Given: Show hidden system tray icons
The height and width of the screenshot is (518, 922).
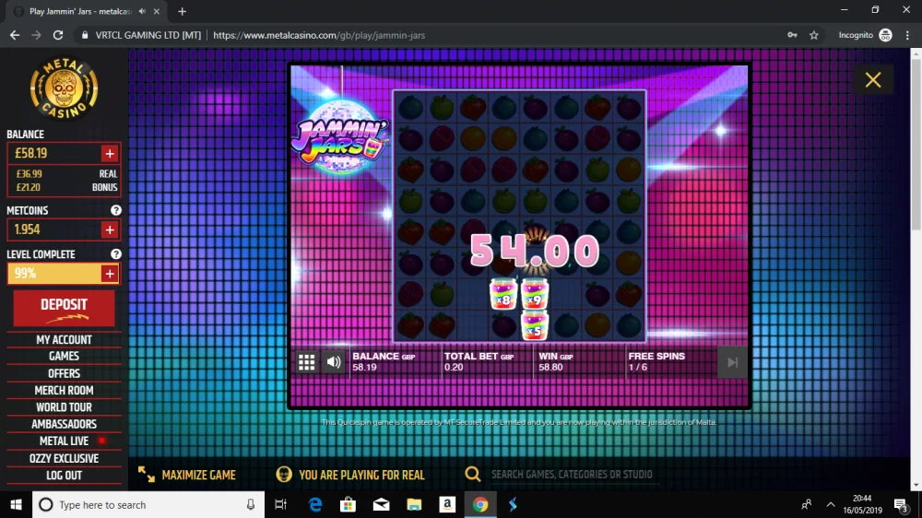Looking at the screenshot, I should tap(831, 504).
